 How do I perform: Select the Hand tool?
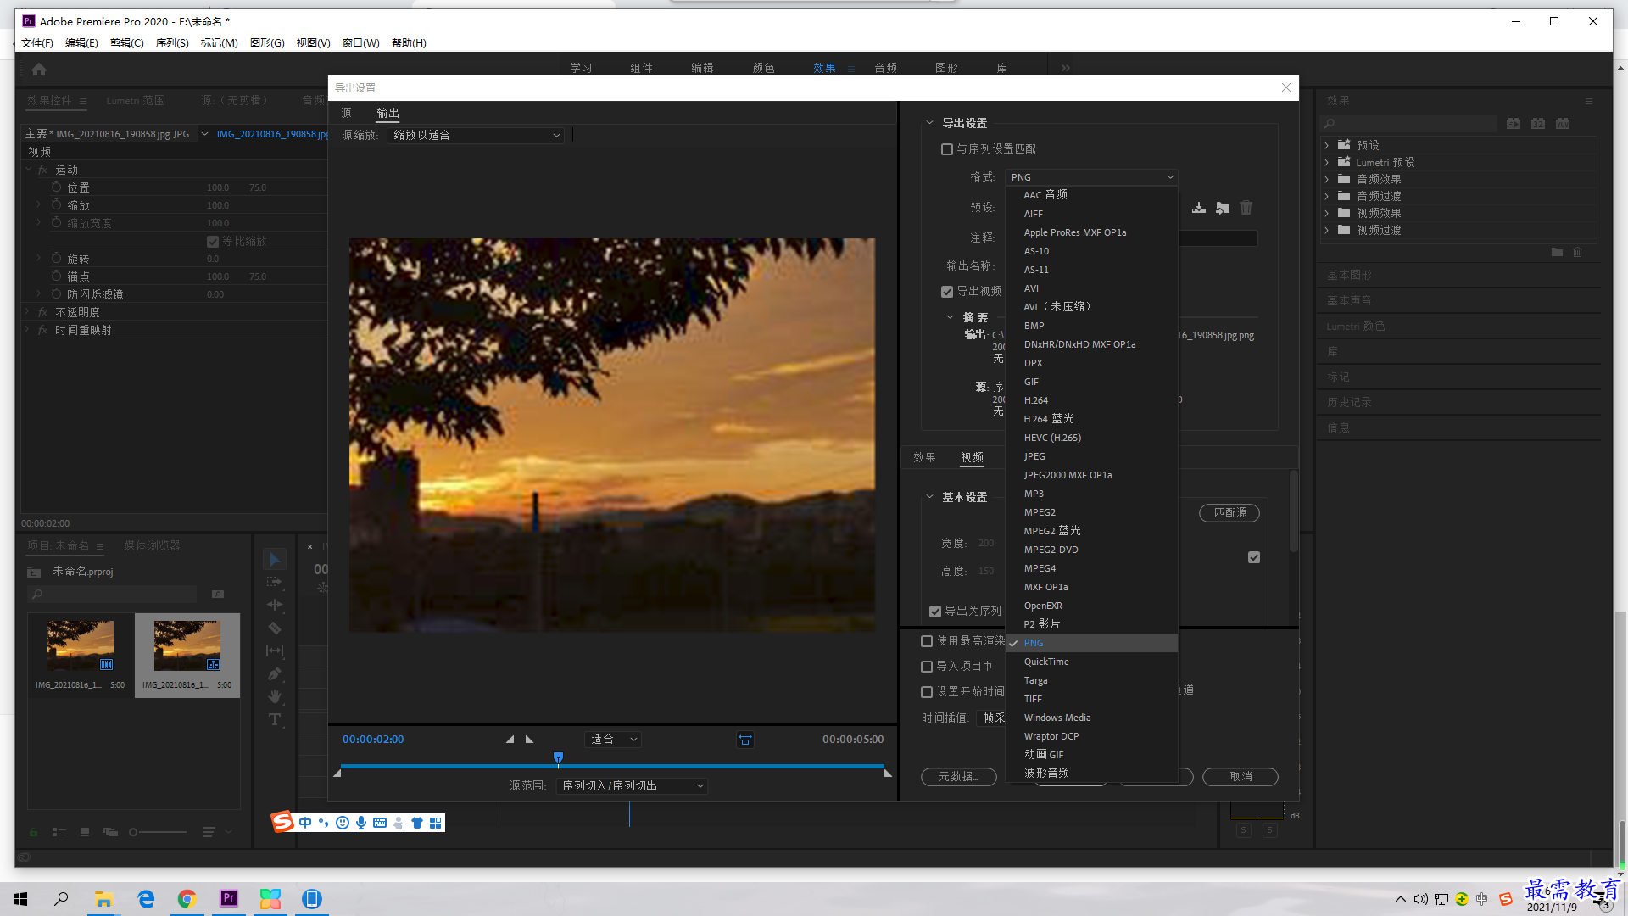click(274, 696)
